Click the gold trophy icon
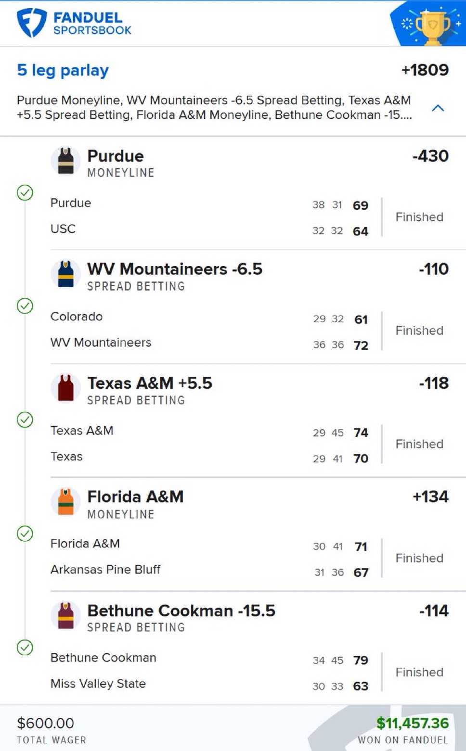Image resolution: width=466 pixels, height=751 pixels. [432, 26]
